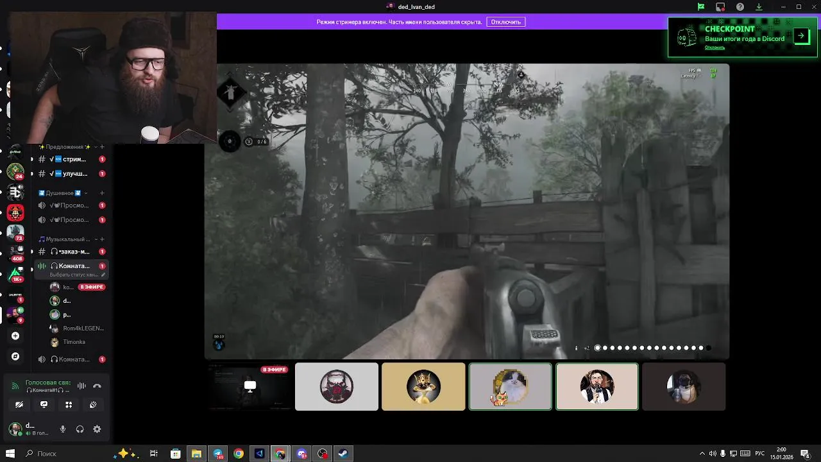The width and height of the screenshot is (821, 462).
Task: Open the "заказ-м..." text channel
Action: click(71, 252)
